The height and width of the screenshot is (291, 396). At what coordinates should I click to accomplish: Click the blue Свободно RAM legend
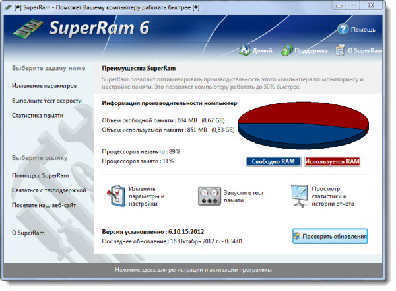273,161
